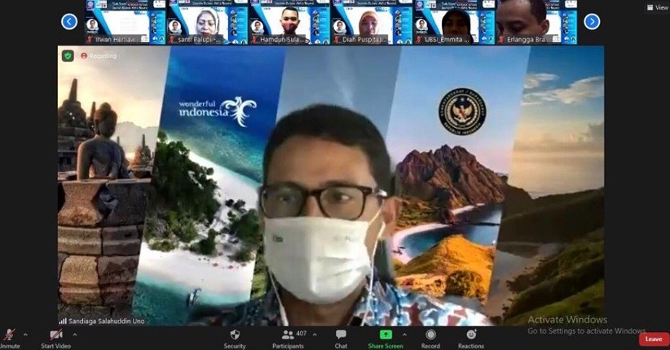Open the Participants panel

click(288, 339)
